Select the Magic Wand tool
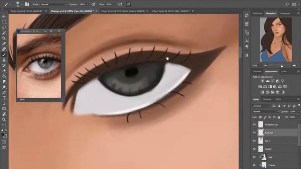 point(4,33)
